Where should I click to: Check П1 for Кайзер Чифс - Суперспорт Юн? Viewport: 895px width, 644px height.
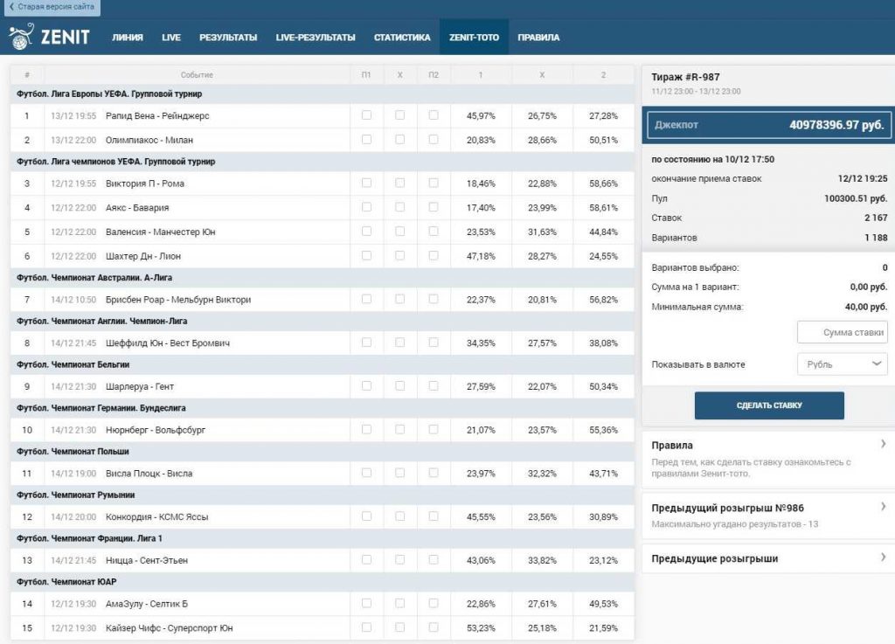tap(366, 627)
